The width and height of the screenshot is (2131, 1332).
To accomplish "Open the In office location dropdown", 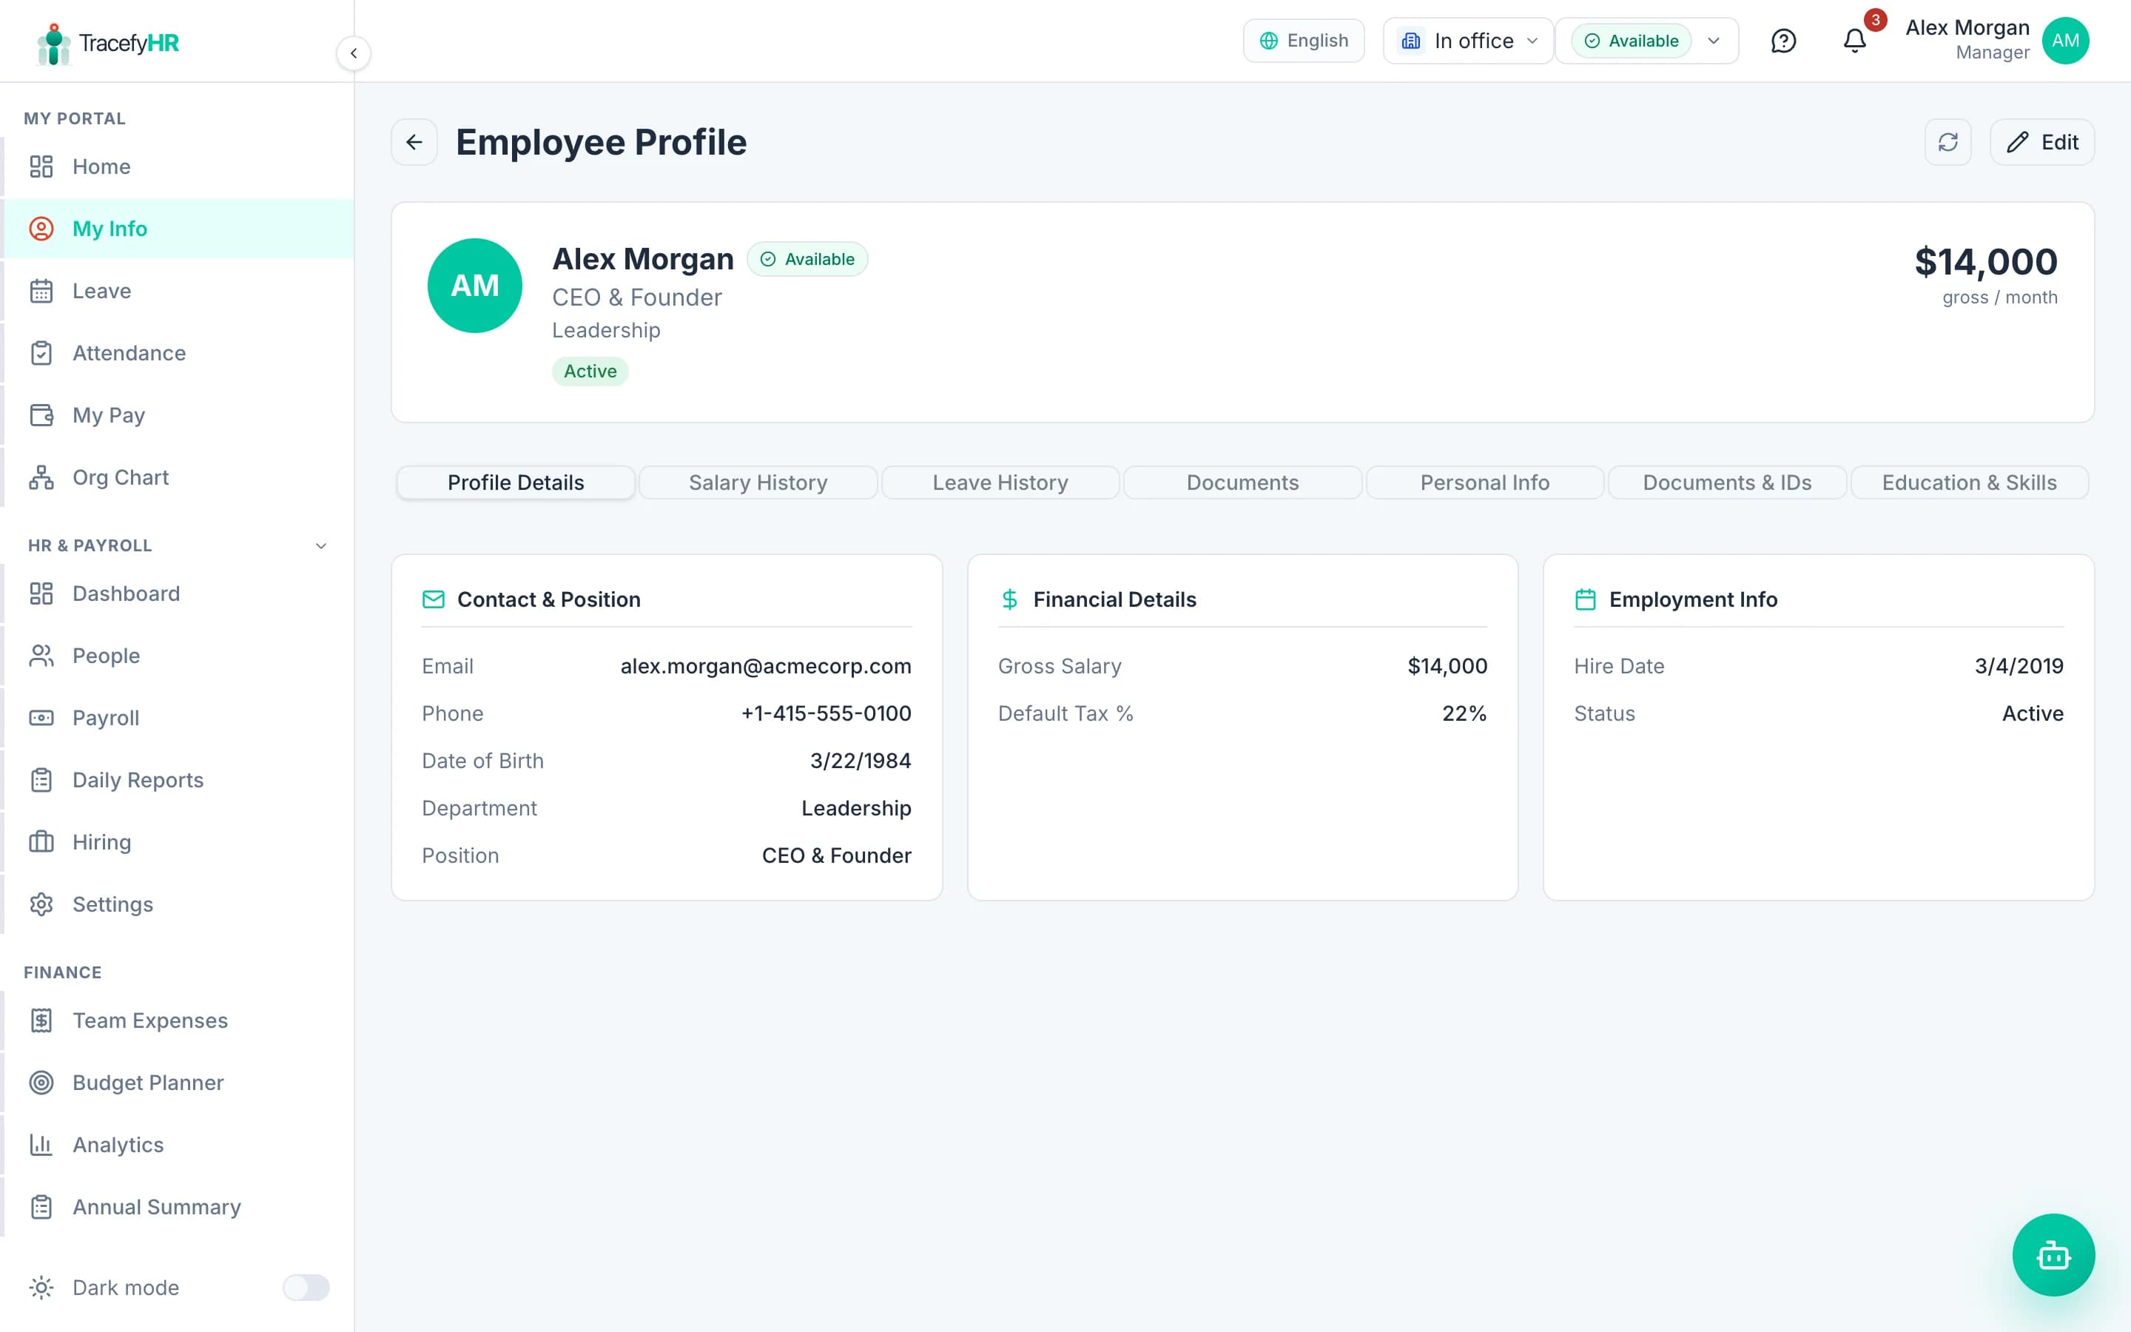I will click(1467, 41).
